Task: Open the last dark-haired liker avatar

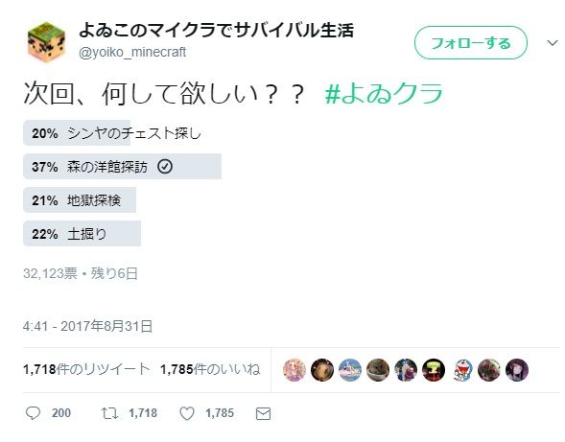Action: click(517, 370)
